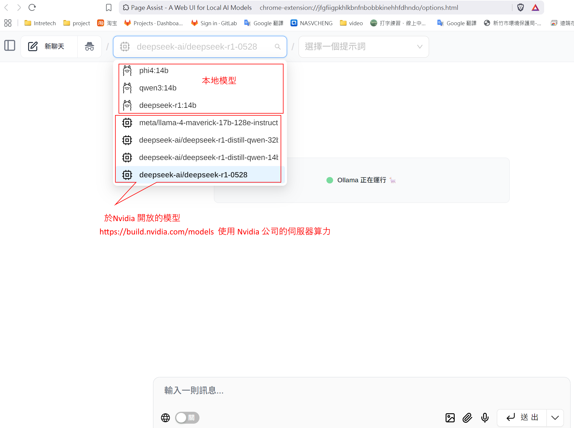The height and width of the screenshot is (428, 574).
Task: Click the microphone voice input icon
Action: click(x=485, y=418)
